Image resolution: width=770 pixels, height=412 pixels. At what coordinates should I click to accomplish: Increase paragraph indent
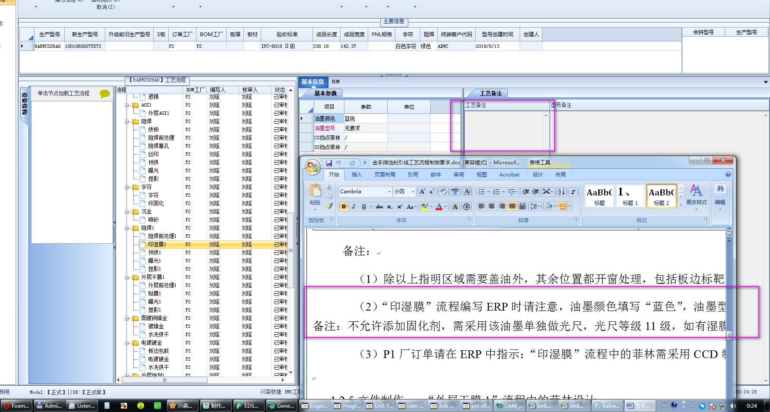coord(536,192)
